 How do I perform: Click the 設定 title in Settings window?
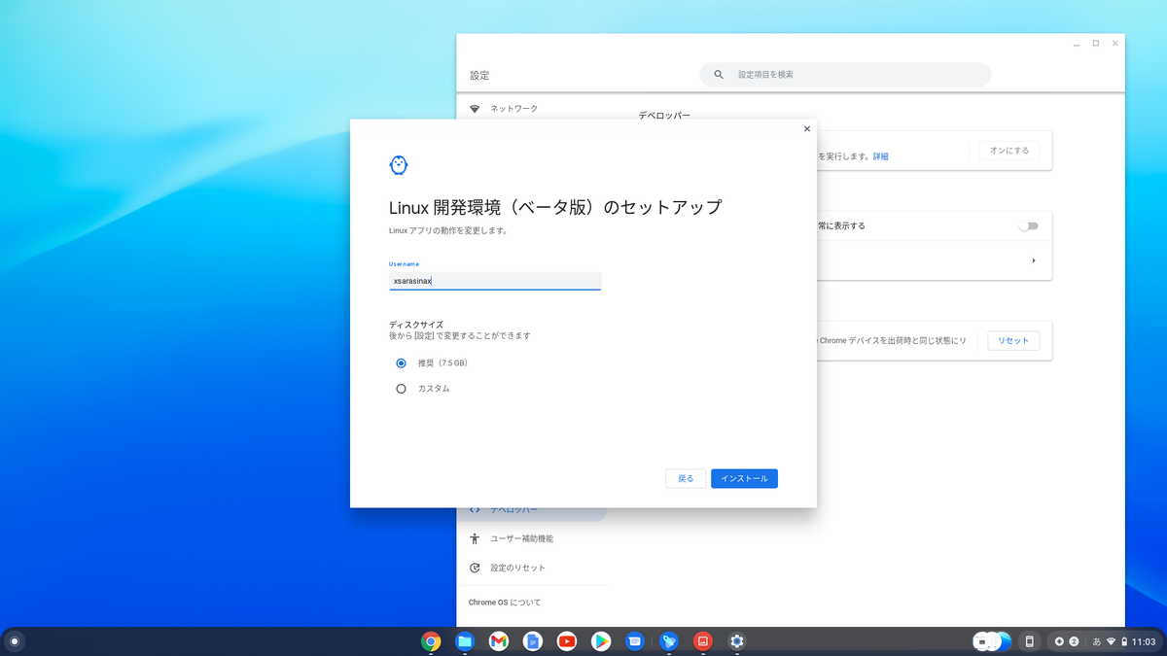[x=479, y=75]
